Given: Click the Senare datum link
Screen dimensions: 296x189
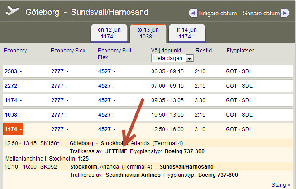Looking at the screenshot, I should [x=261, y=14].
